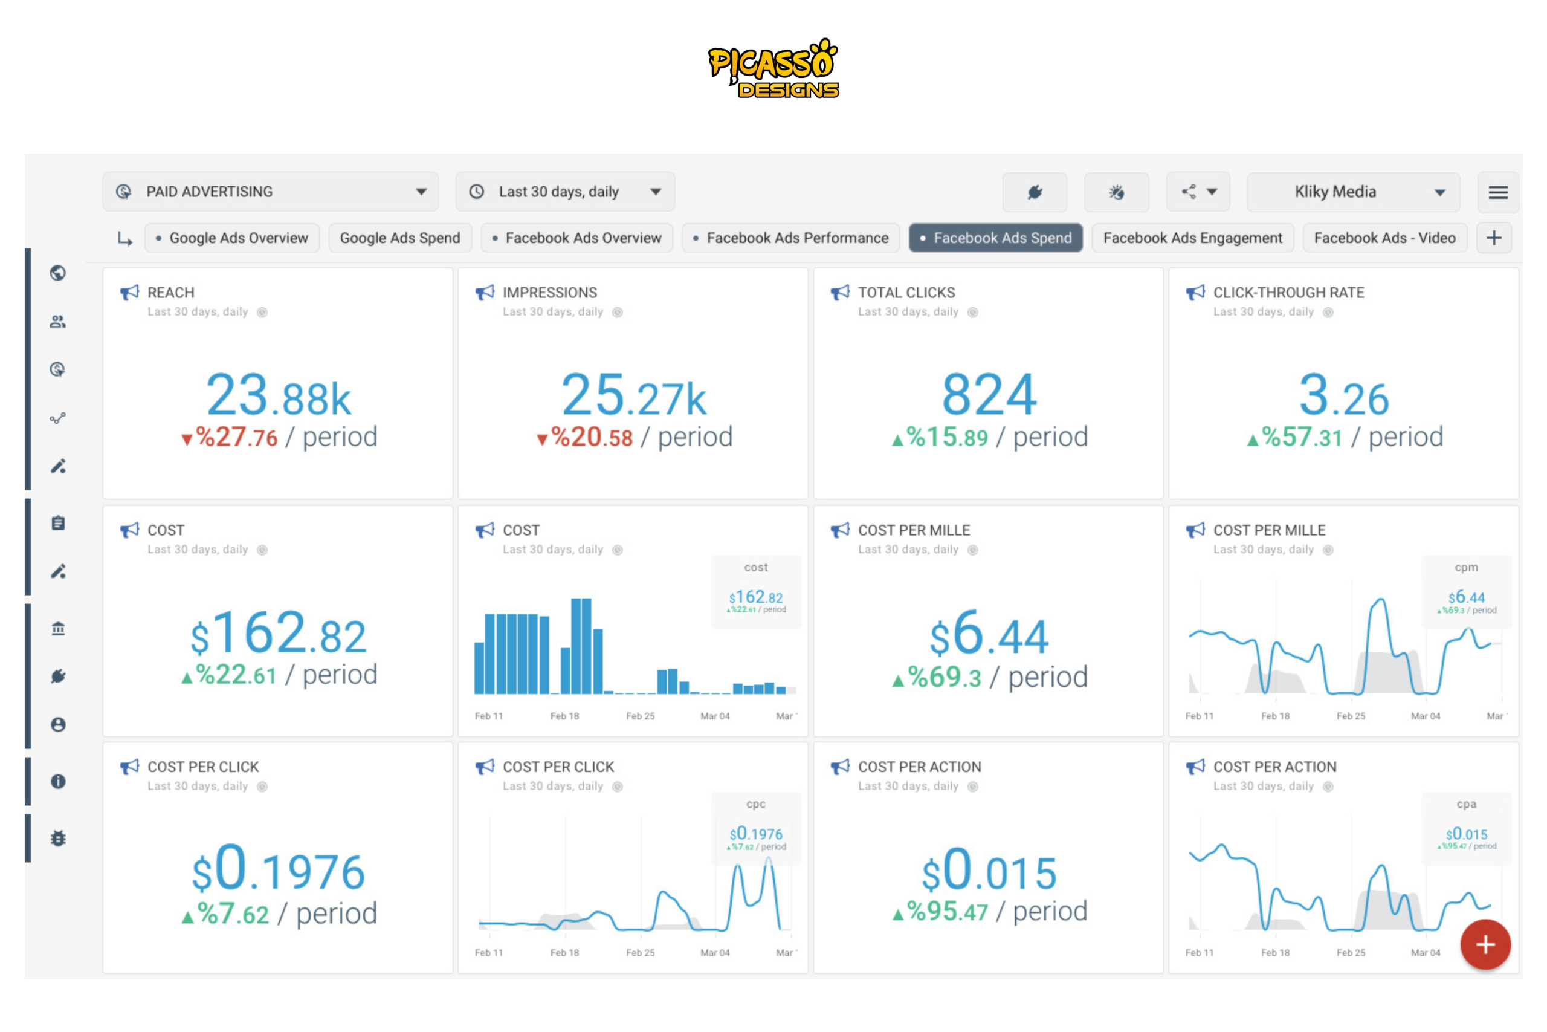Click the red floating add button
1547x1032 pixels.
click(x=1485, y=944)
